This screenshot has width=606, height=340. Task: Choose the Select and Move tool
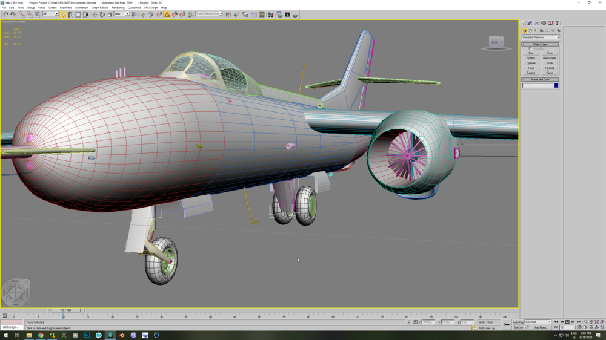pos(95,15)
